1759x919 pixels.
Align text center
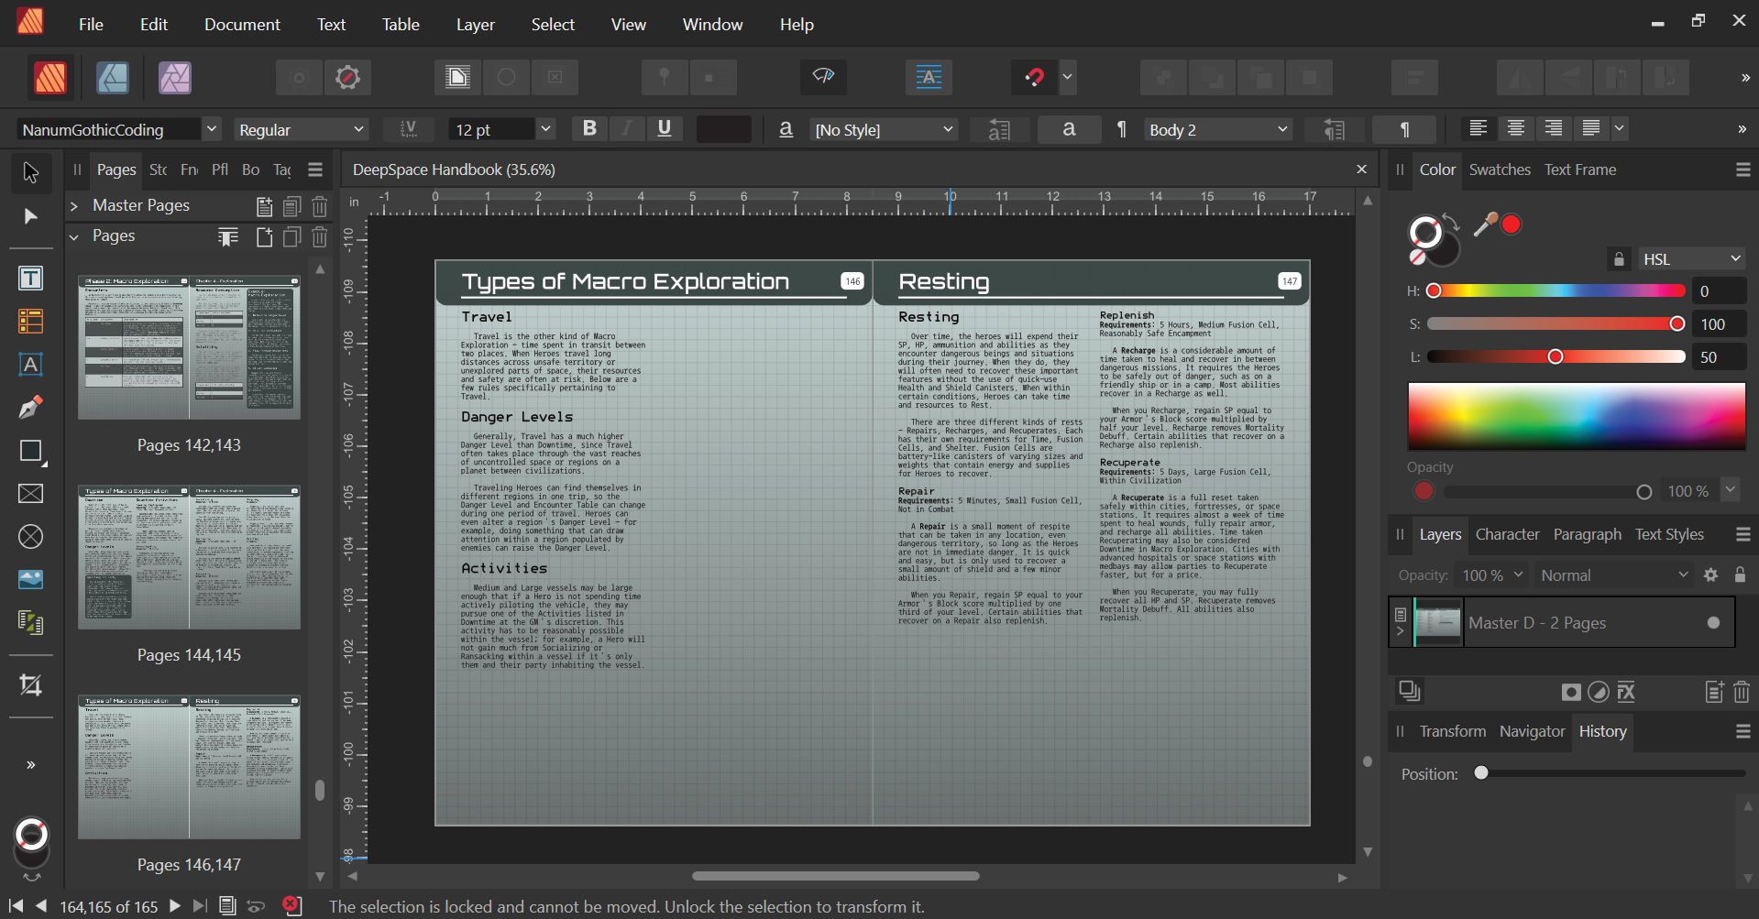1515,128
